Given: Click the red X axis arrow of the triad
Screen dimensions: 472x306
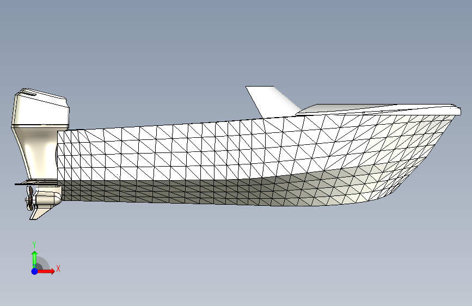Looking at the screenshot, I should [x=46, y=271].
